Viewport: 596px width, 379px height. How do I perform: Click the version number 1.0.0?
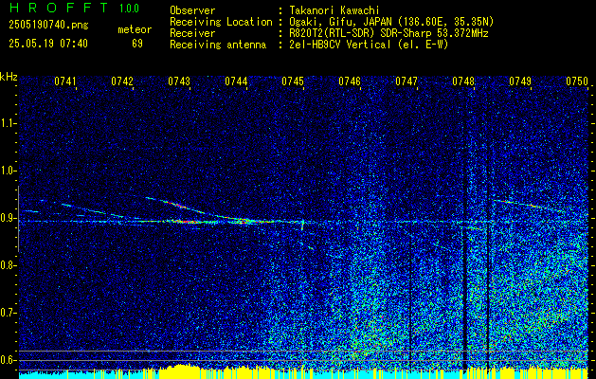[129, 9]
